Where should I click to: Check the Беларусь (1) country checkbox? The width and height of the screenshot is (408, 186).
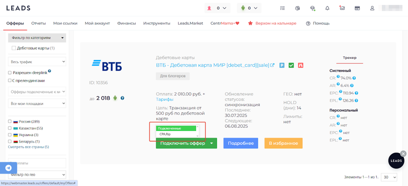click(10, 141)
